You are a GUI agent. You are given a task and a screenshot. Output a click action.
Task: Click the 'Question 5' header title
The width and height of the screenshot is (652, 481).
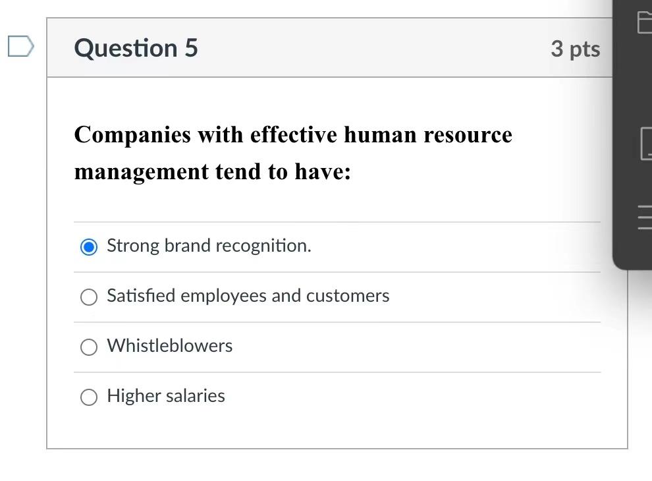(x=135, y=47)
